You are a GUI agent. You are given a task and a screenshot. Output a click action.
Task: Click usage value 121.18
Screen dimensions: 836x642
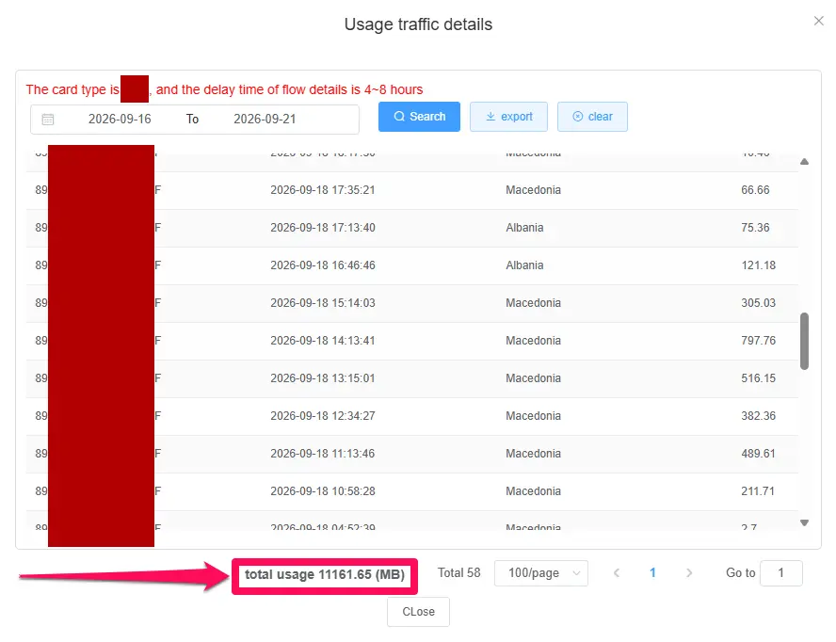click(758, 265)
